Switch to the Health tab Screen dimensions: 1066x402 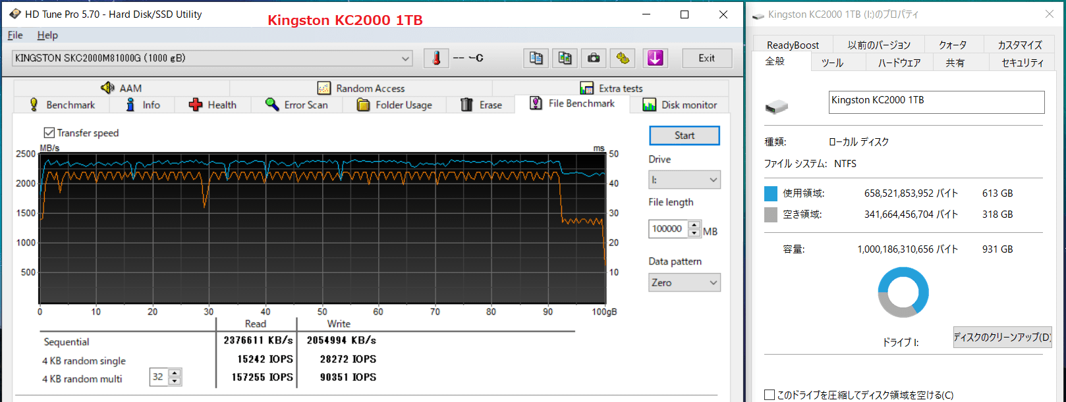click(212, 105)
